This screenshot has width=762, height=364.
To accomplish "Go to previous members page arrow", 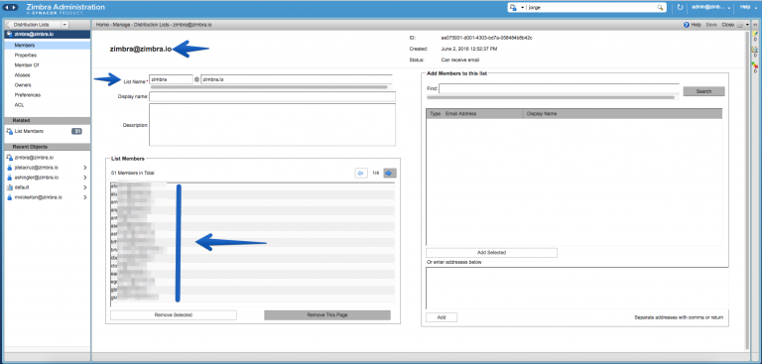I will pyautogui.click(x=361, y=173).
